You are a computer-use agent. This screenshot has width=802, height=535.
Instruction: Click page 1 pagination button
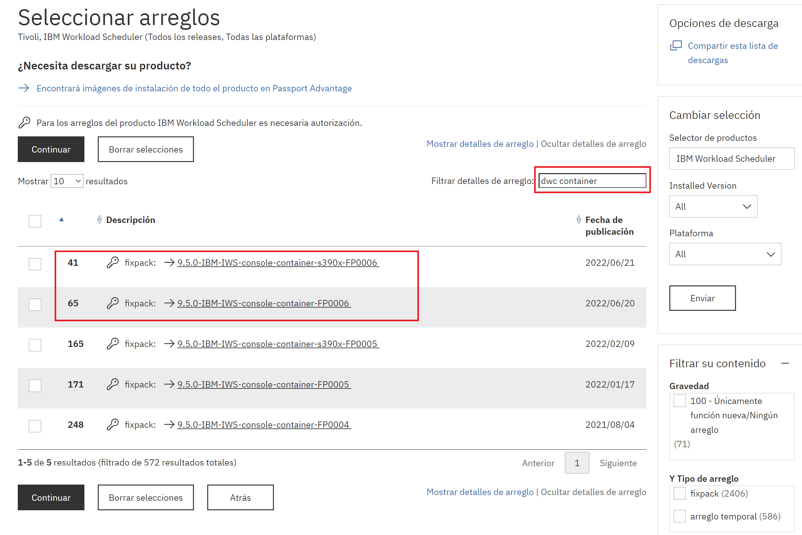(577, 463)
